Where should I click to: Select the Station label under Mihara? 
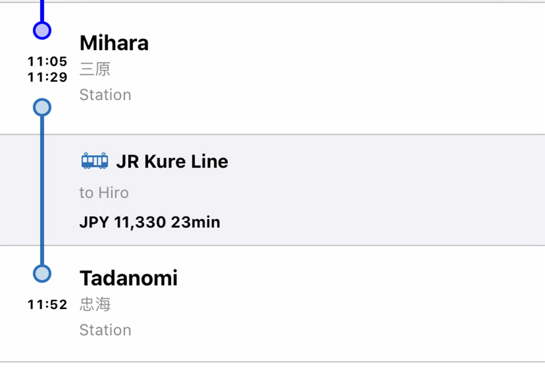(105, 95)
